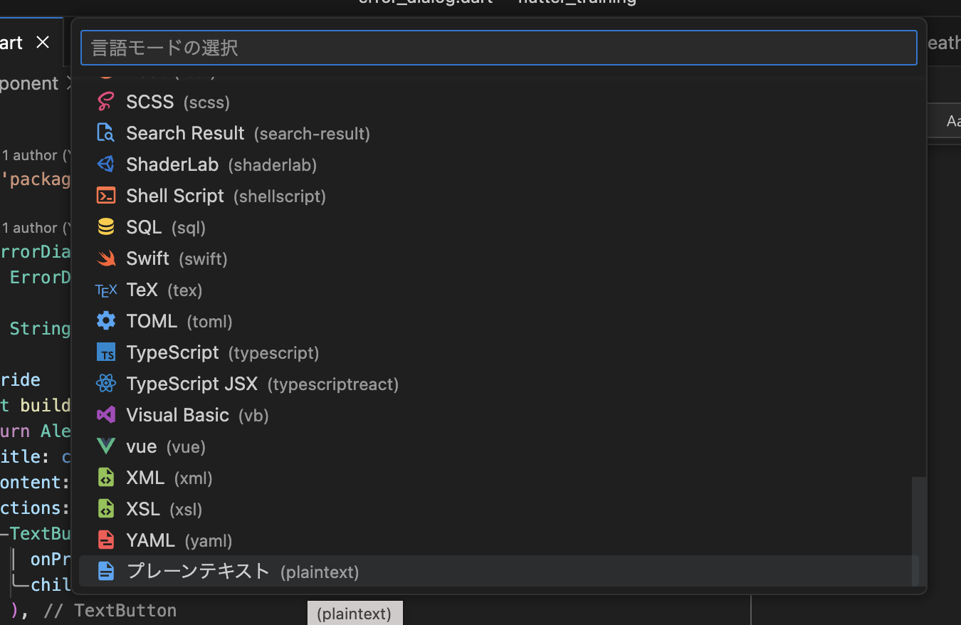Click the TOML gear icon
961x625 pixels.
tap(106, 321)
